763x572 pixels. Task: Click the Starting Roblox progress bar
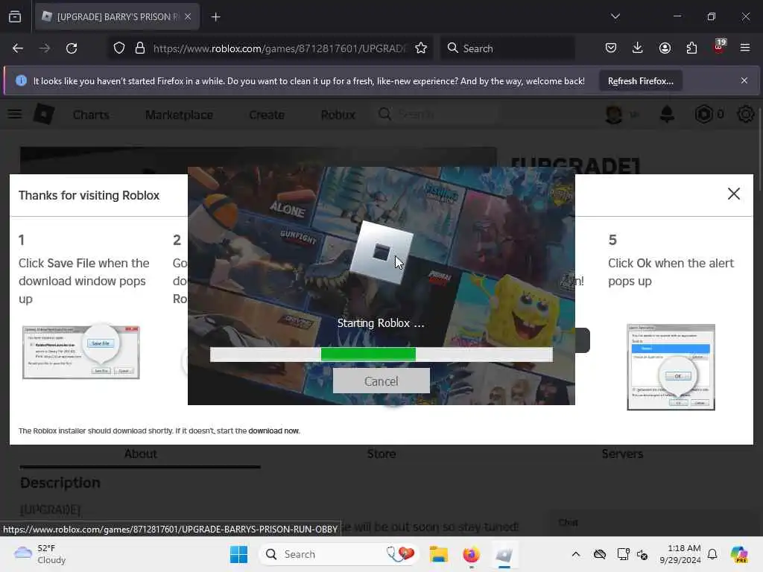pyautogui.click(x=381, y=354)
